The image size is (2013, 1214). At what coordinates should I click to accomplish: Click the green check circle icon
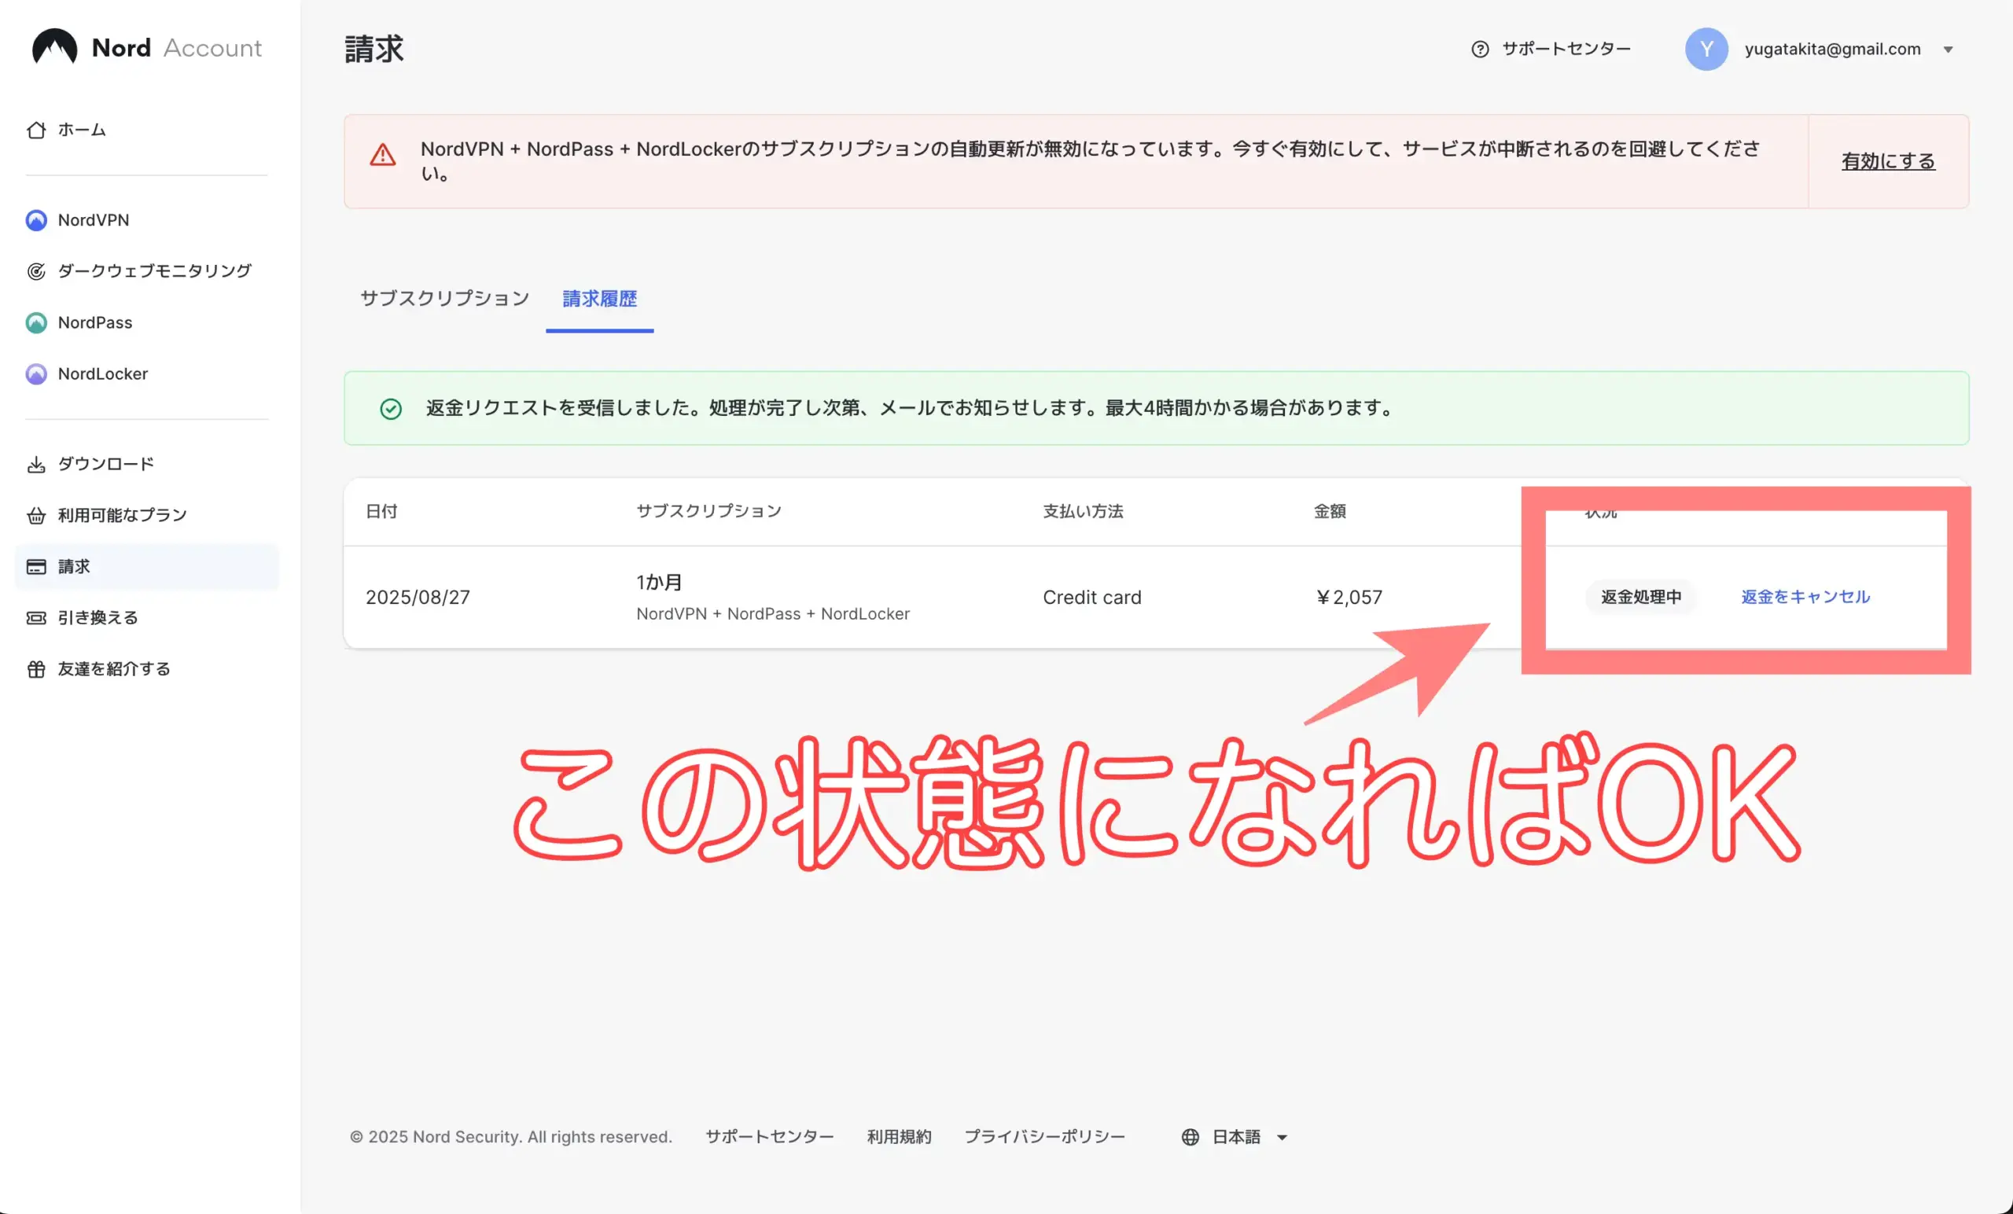(x=391, y=409)
